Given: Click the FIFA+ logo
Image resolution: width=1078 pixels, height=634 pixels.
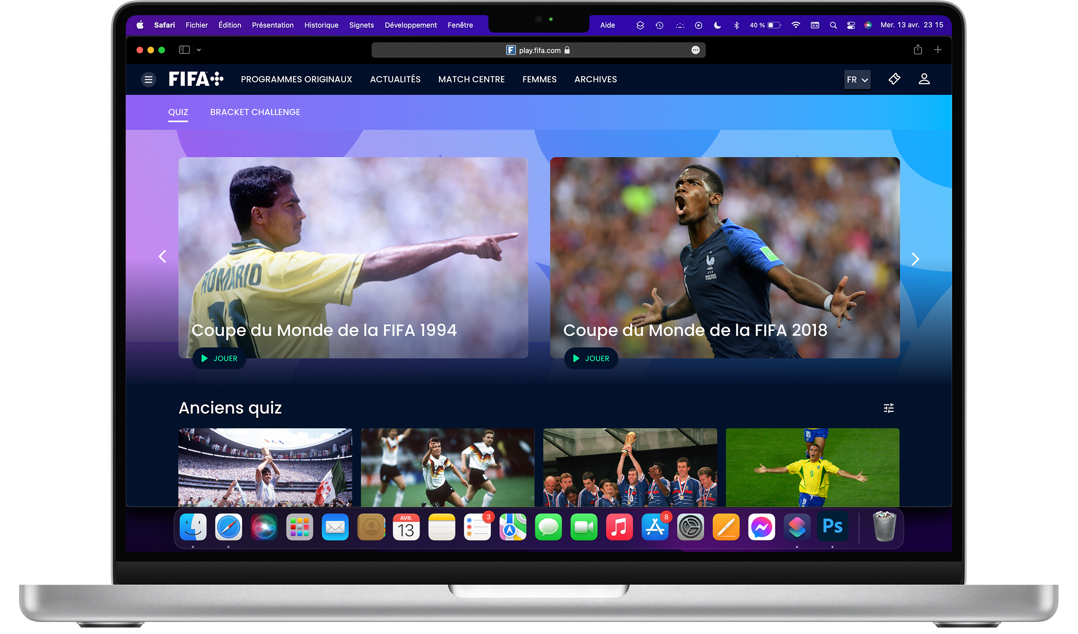Looking at the screenshot, I should pyautogui.click(x=196, y=79).
